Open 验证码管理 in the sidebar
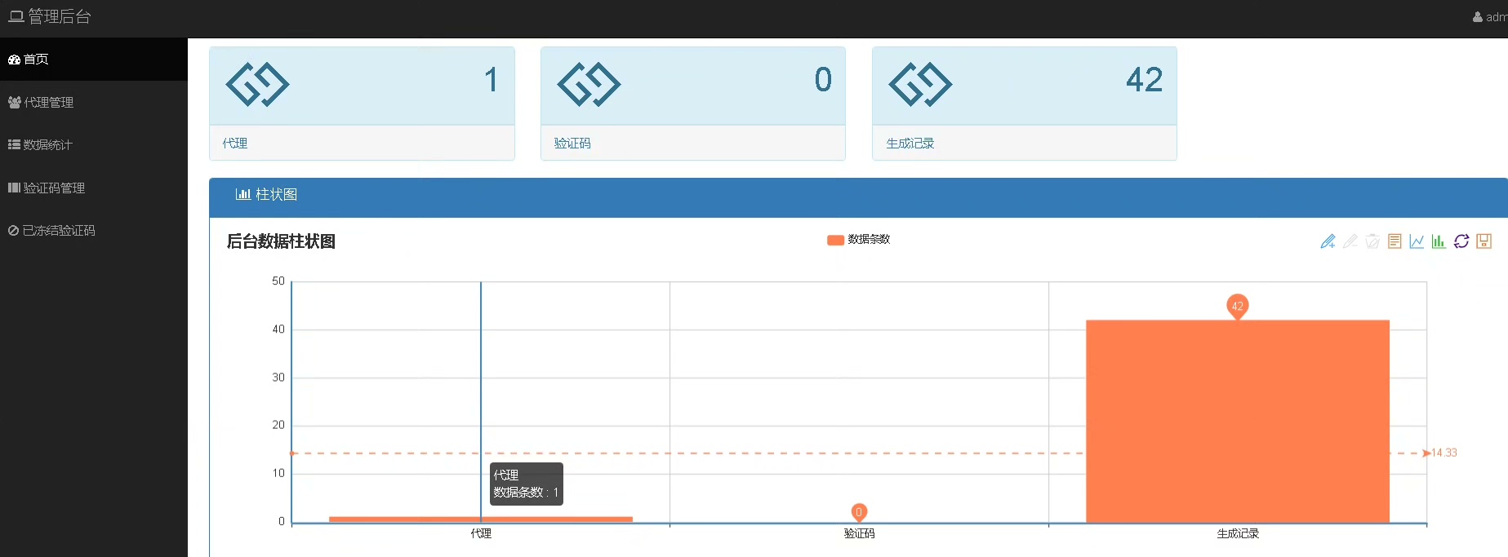 pyautogui.click(x=94, y=188)
